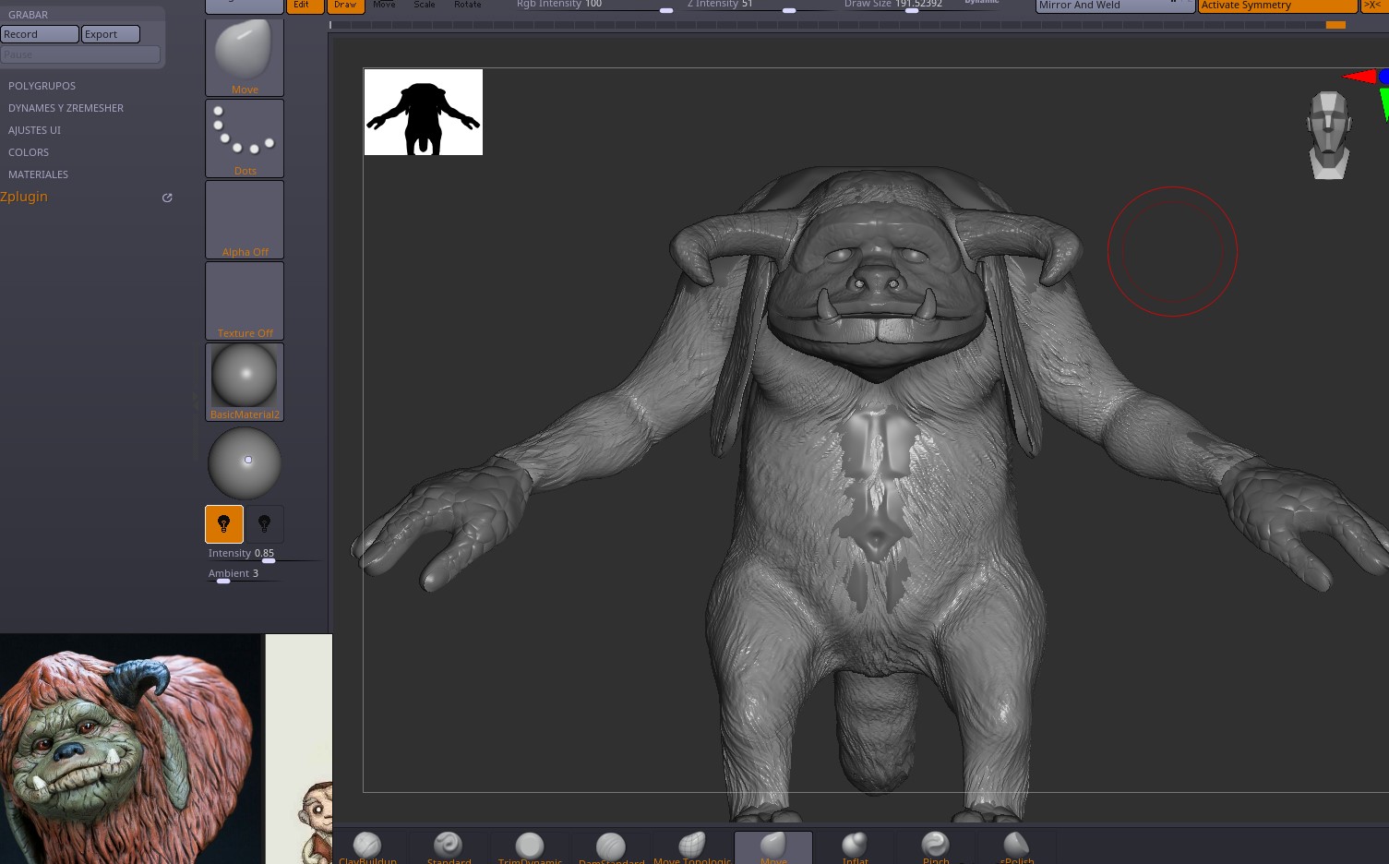Open the Dots stroke picker

coord(245,138)
